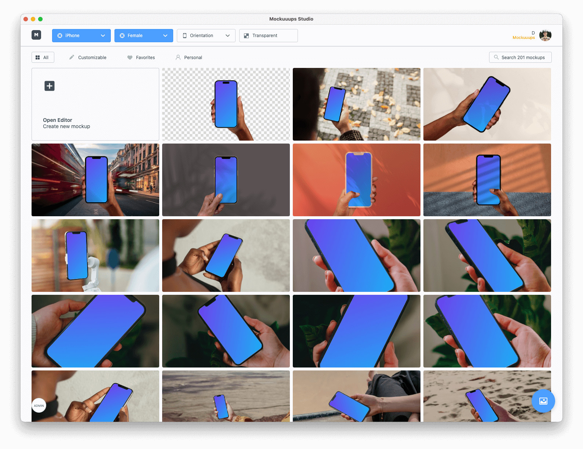Select the cobblestone leaves phone mockup
The image size is (583, 449).
pyautogui.click(x=357, y=104)
